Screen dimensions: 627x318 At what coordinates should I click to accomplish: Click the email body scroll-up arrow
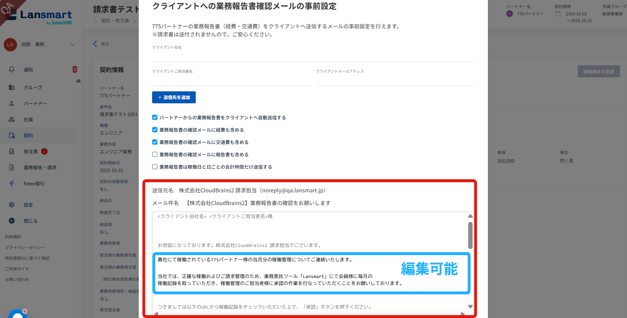tap(470, 216)
